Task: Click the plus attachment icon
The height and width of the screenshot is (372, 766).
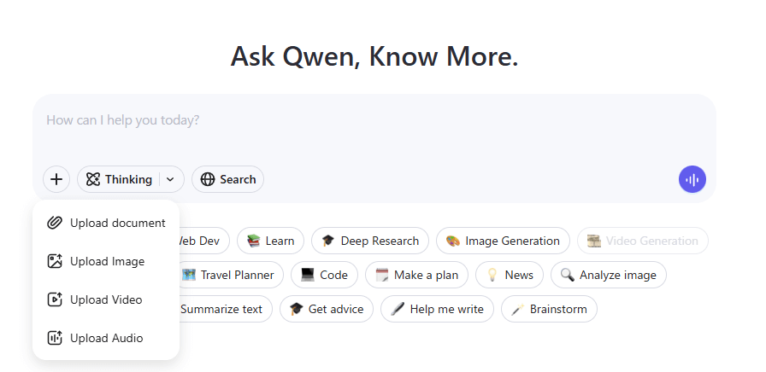Action: 56,179
